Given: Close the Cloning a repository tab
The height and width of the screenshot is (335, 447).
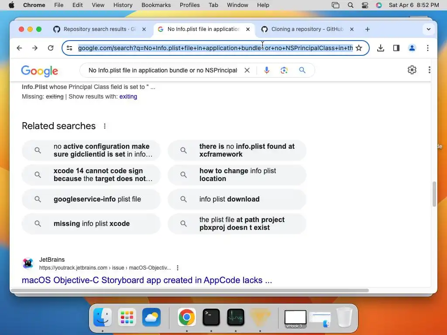Looking at the screenshot, I should (x=352, y=29).
